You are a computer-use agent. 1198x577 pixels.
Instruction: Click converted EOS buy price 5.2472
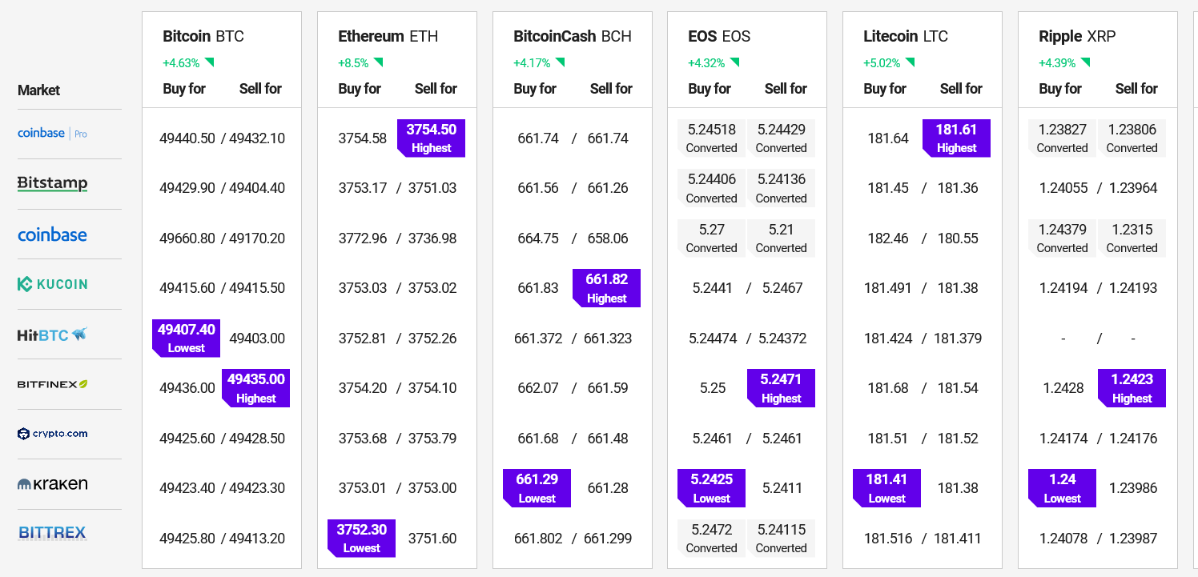[711, 539]
